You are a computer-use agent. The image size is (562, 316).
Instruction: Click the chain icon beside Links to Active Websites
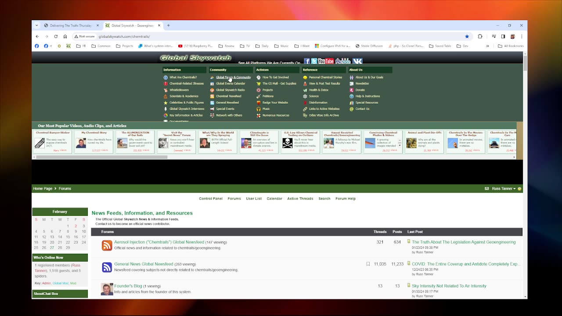click(305, 109)
